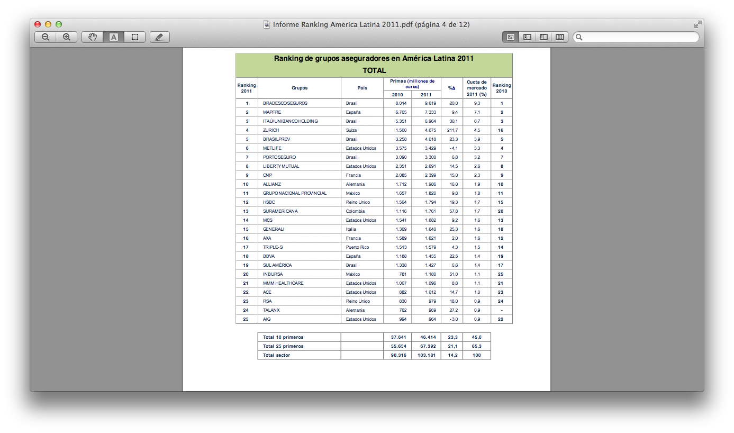Select the text selection tool

tap(114, 37)
